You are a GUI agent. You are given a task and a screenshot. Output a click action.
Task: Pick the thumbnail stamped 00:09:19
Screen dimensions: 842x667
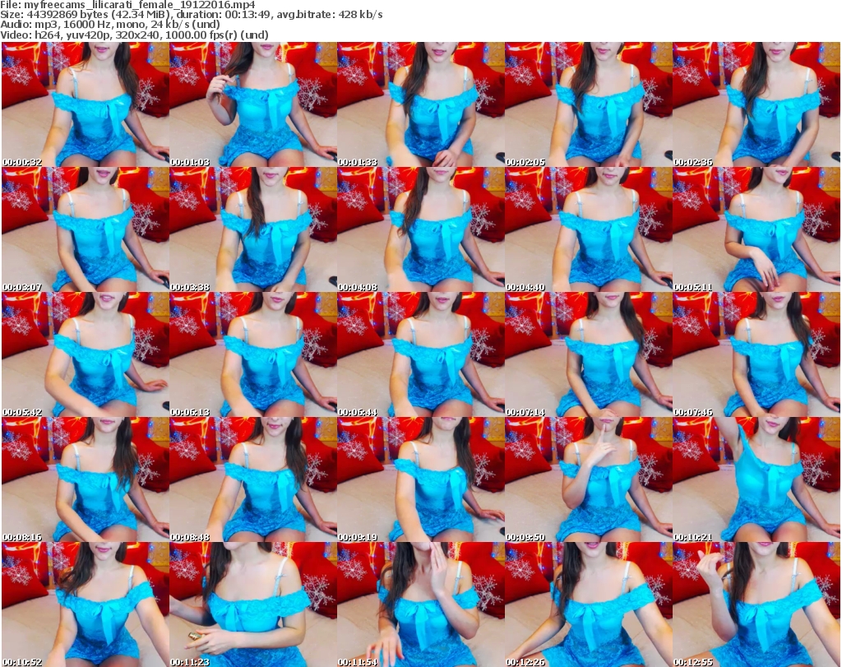(x=420, y=479)
